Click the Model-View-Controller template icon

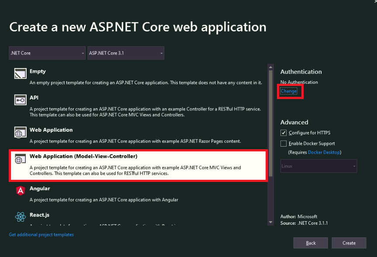(x=20, y=158)
